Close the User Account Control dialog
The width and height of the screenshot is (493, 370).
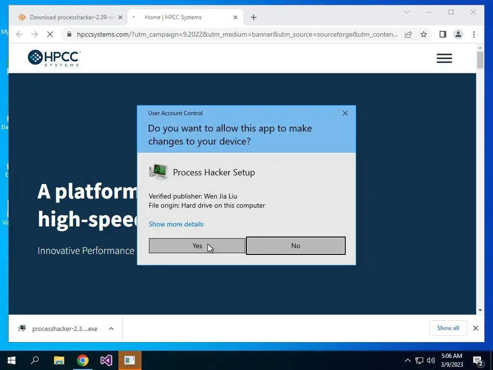345,113
